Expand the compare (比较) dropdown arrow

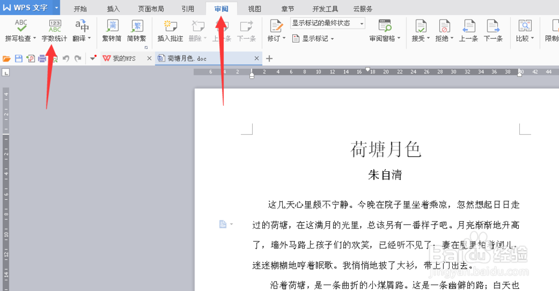[532, 38]
